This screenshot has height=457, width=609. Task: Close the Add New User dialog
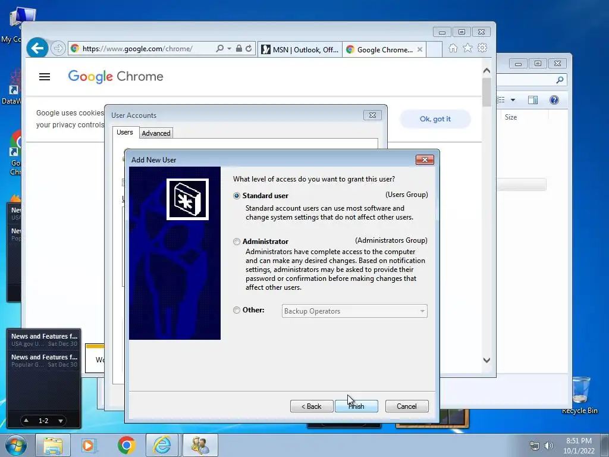click(425, 159)
